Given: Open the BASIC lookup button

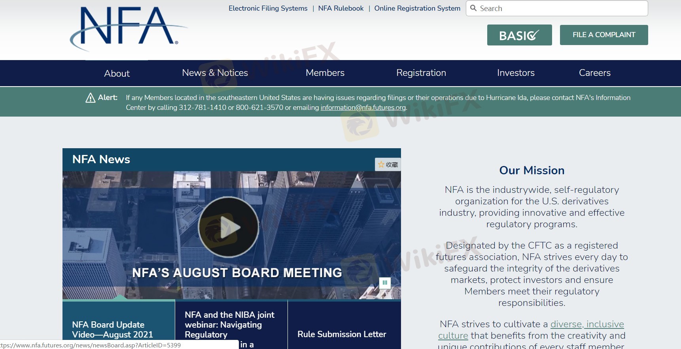Looking at the screenshot, I should (519, 35).
